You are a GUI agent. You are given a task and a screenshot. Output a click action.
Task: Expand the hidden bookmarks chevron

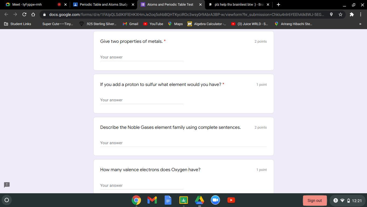(360, 24)
